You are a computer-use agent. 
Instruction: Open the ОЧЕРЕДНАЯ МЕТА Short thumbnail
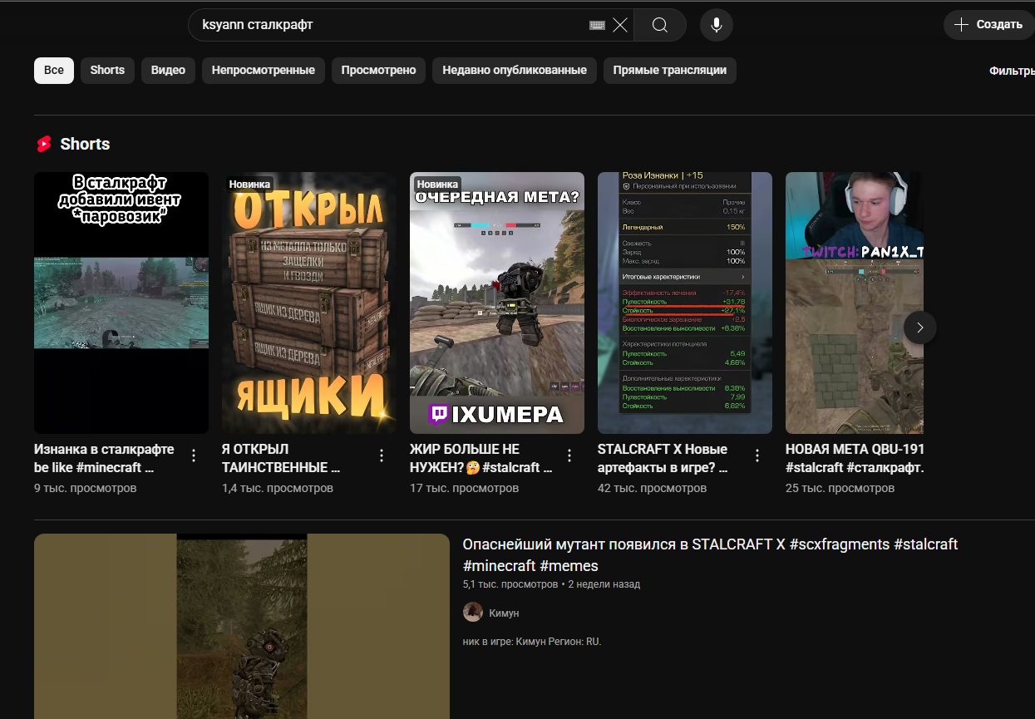pyautogui.click(x=497, y=303)
